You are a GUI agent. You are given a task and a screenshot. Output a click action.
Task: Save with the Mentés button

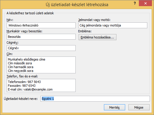(114, 107)
